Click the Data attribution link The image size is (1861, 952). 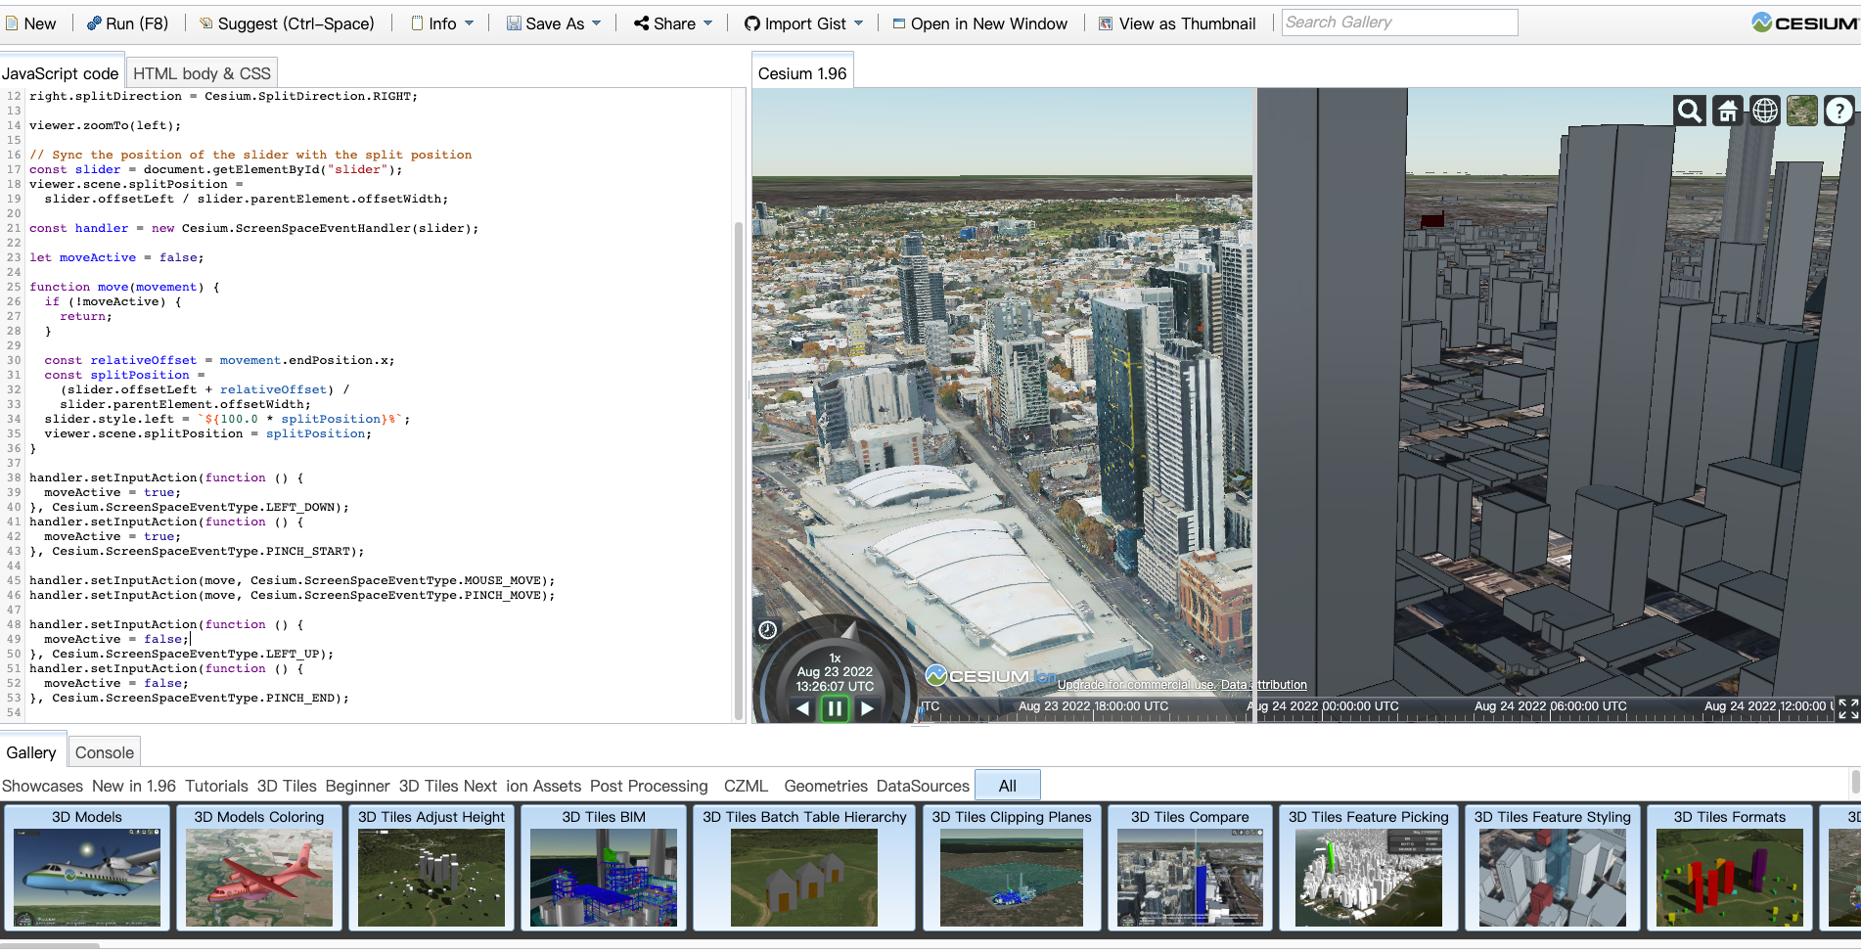[1263, 684]
